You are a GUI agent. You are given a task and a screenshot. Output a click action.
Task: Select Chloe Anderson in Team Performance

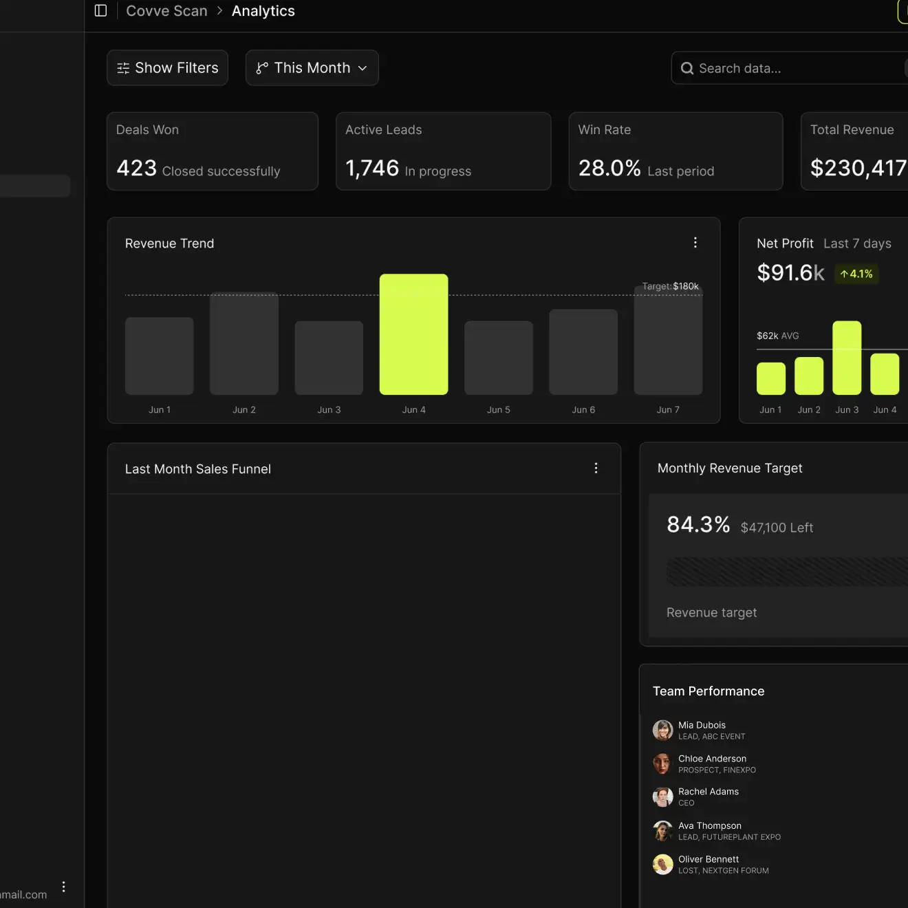pyautogui.click(x=712, y=759)
